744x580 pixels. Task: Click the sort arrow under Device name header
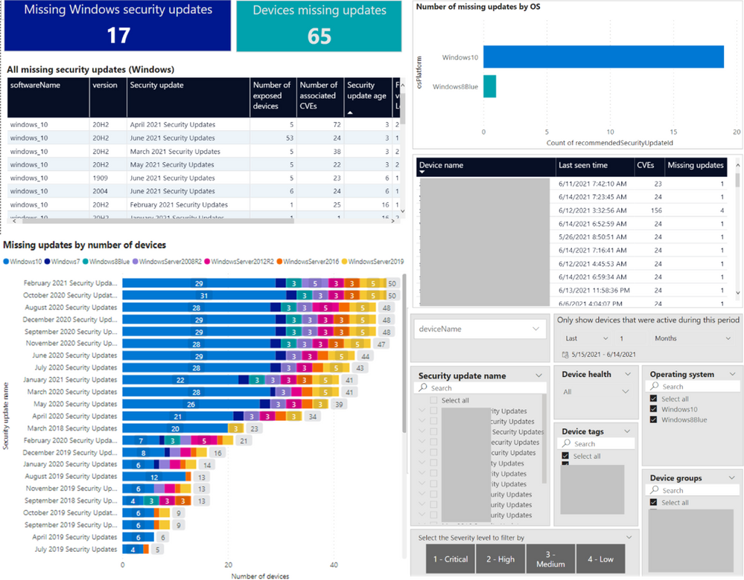pos(423,173)
